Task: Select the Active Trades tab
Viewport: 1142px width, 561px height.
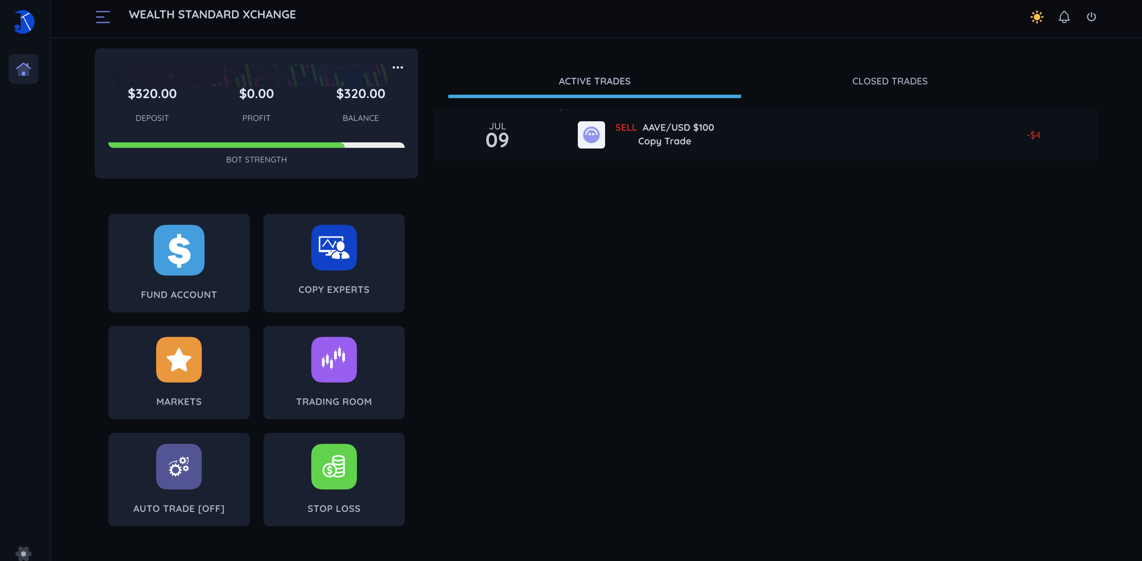Action: tap(594, 81)
